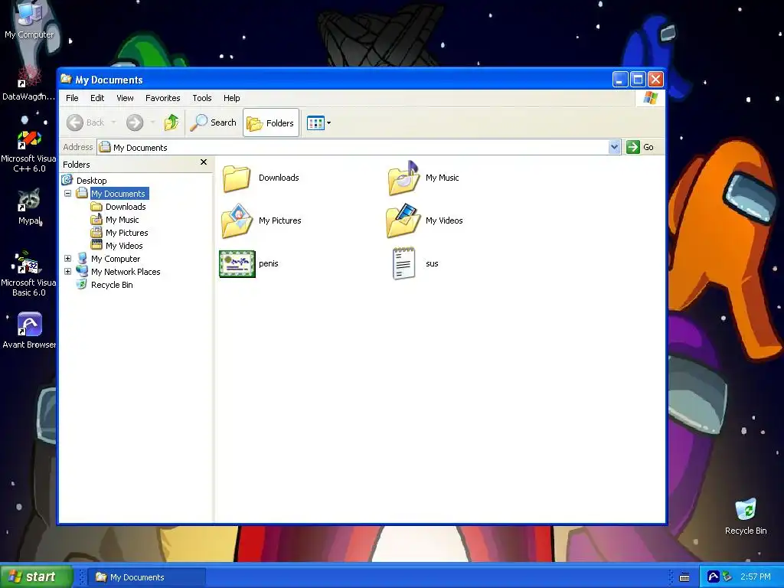The image size is (784, 588).
Task: Expand the My Network Places tree node
Action: (67, 272)
